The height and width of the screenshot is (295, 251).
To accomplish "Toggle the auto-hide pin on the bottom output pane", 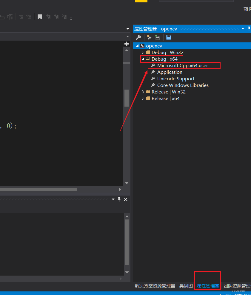I will (x=119, y=199).
